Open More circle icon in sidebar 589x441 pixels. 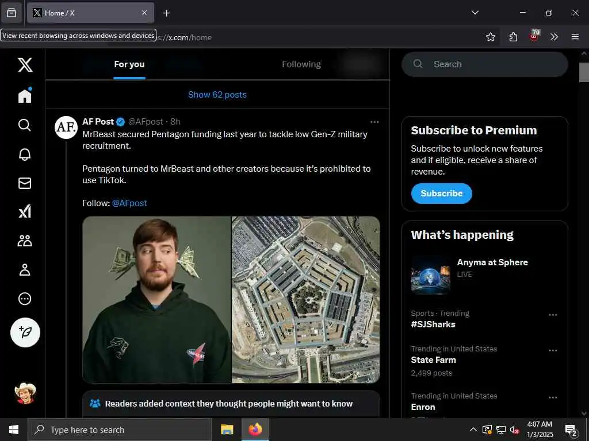[x=25, y=299]
